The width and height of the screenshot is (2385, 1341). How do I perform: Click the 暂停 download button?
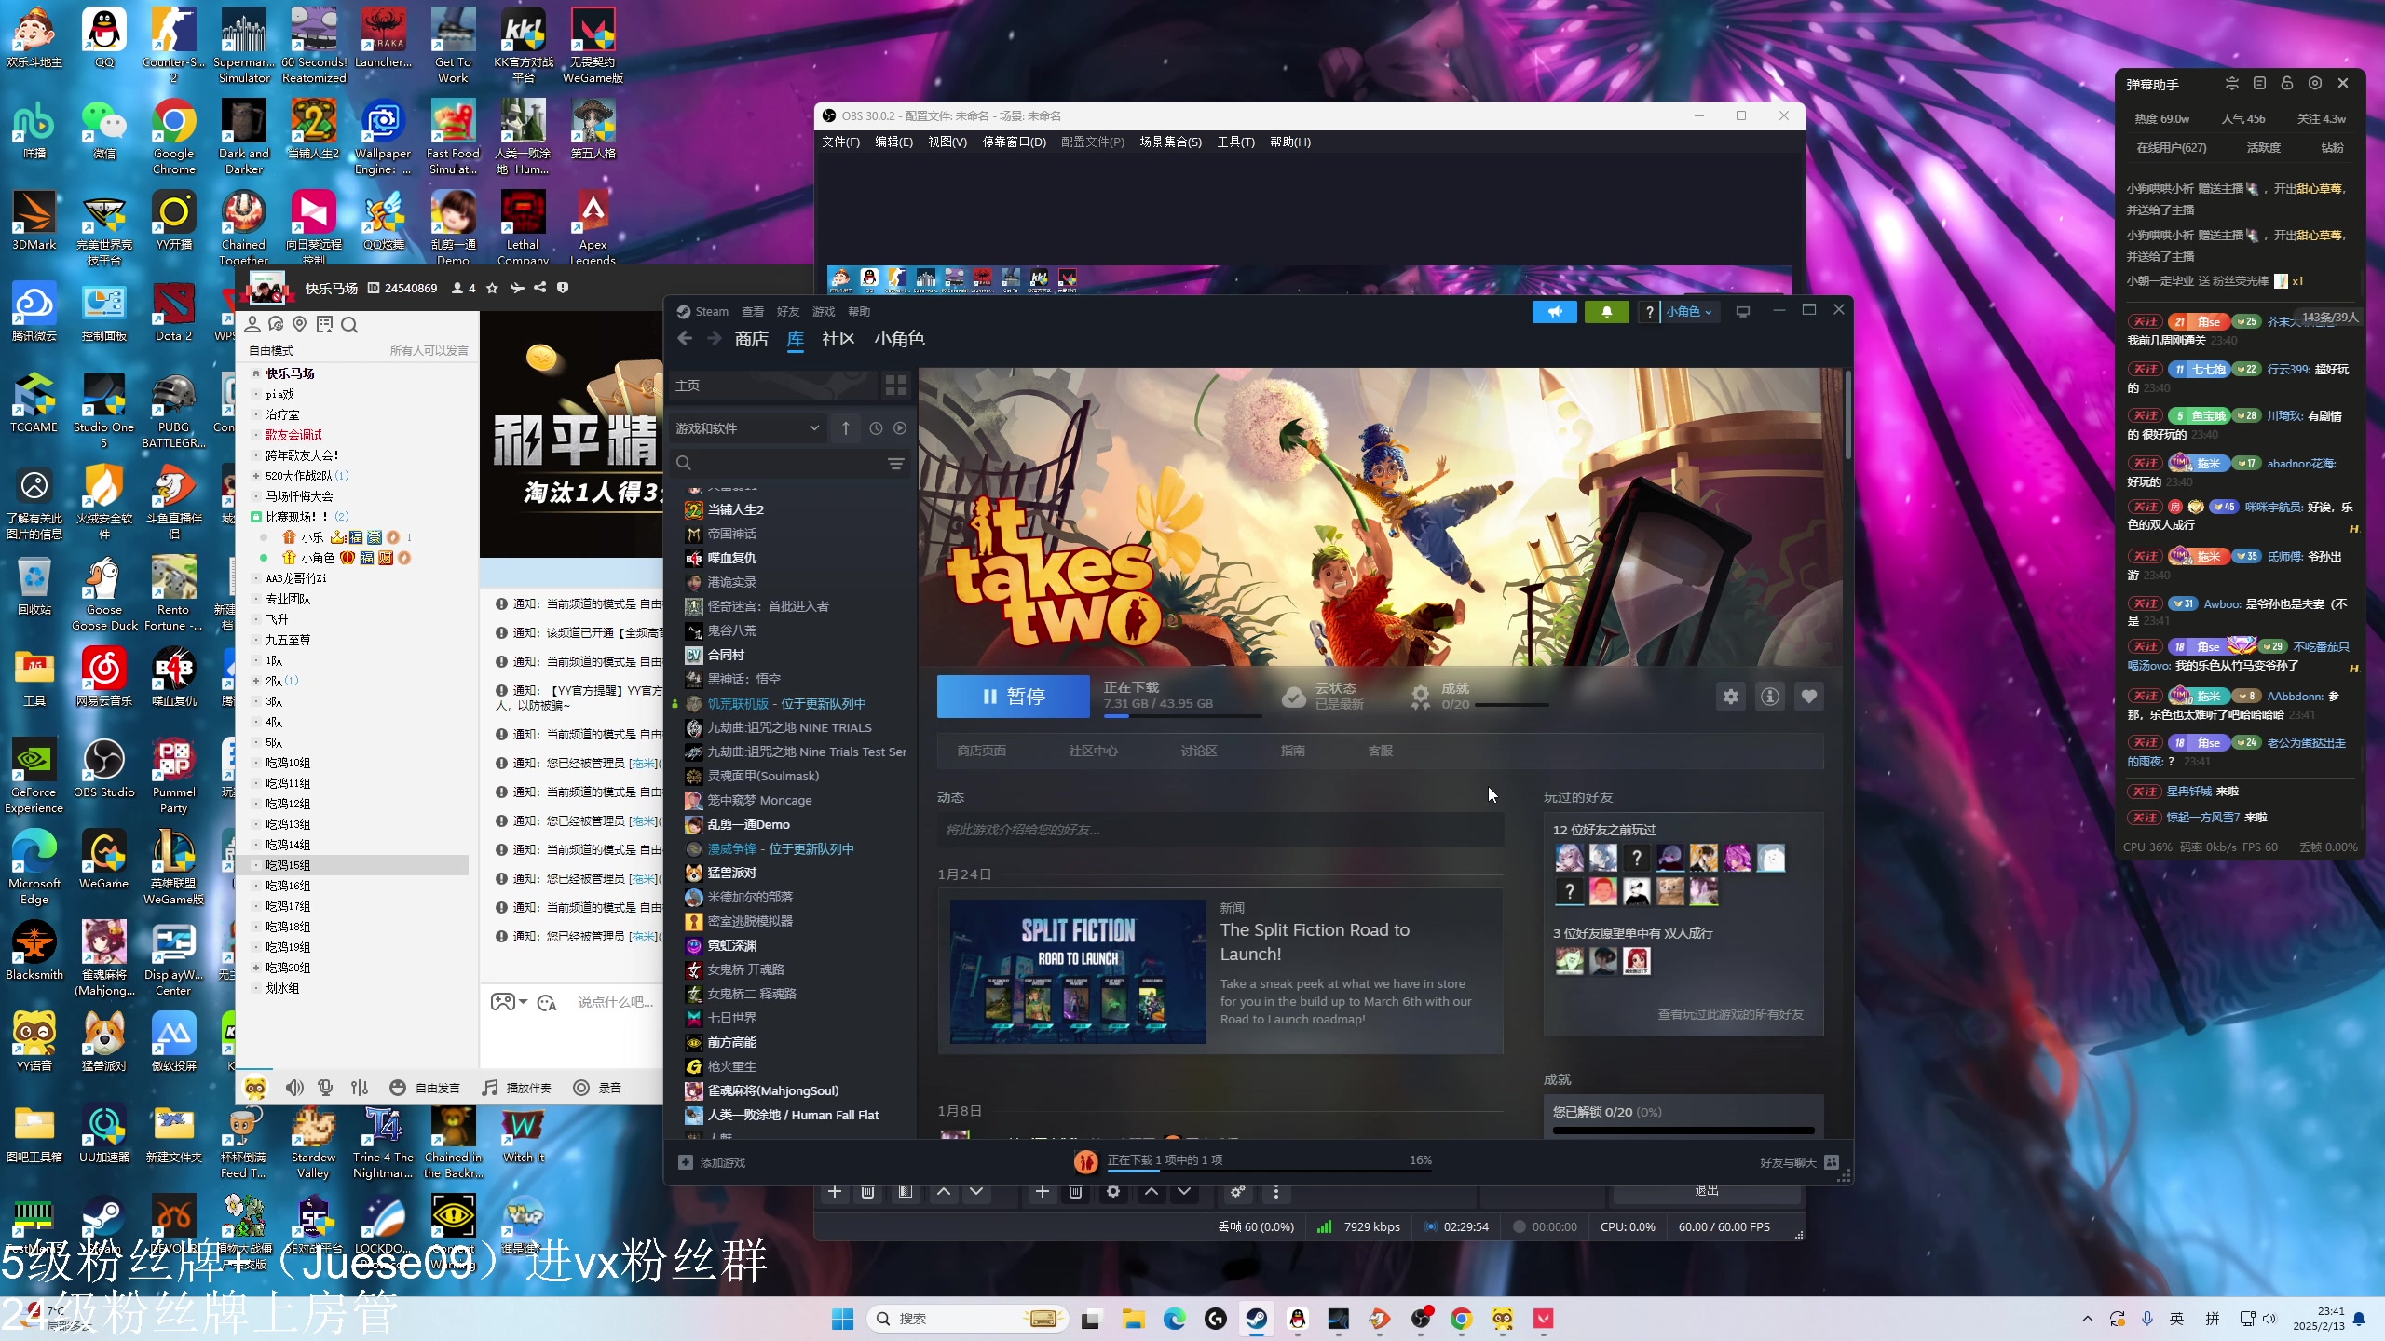click(1014, 697)
